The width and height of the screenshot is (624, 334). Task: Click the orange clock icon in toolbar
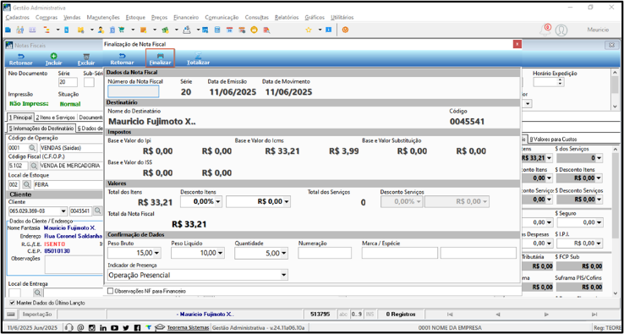point(254,30)
